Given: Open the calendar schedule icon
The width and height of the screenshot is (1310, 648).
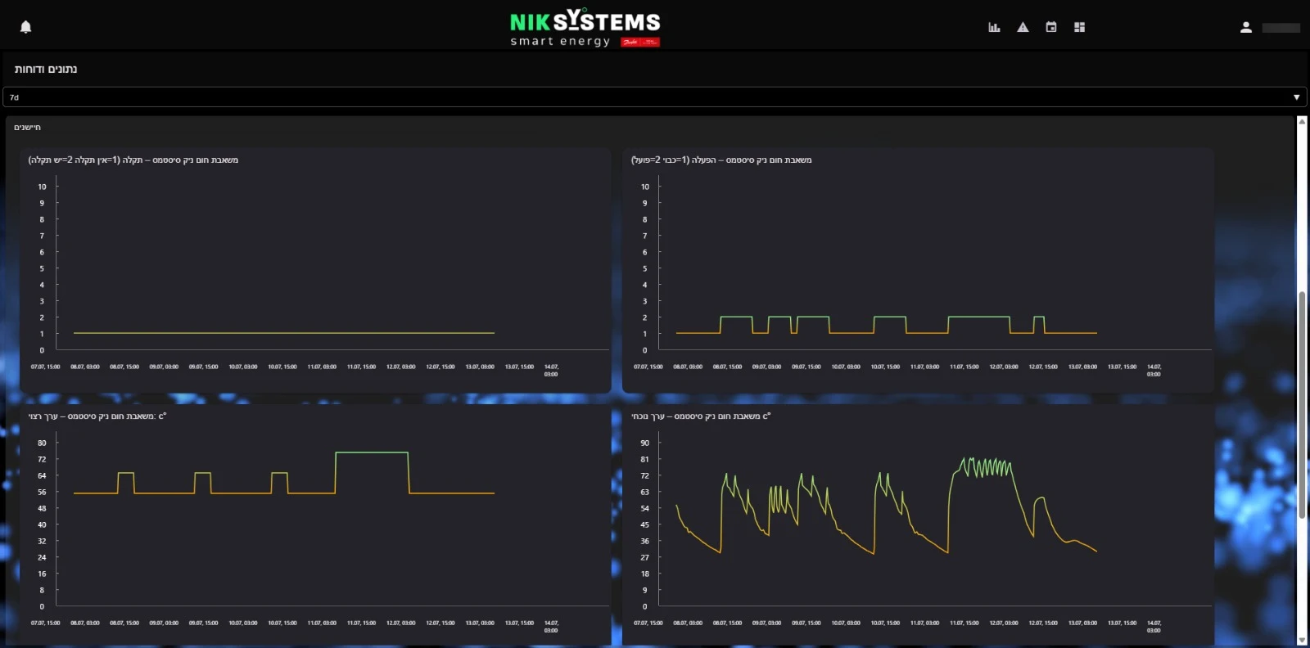Looking at the screenshot, I should [1051, 27].
